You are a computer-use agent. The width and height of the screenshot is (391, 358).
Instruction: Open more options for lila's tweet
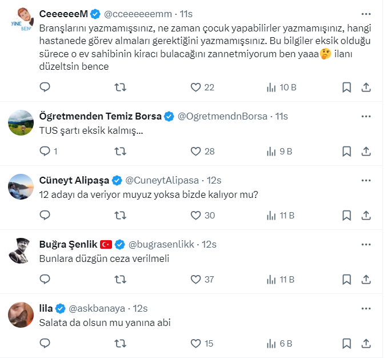tap(366, 308)
